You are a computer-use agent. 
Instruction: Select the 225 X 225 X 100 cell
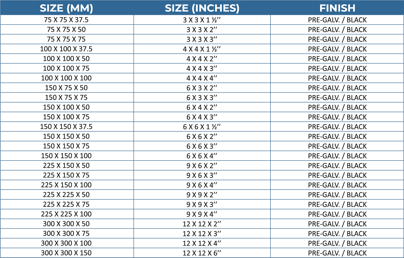(66, 214)
